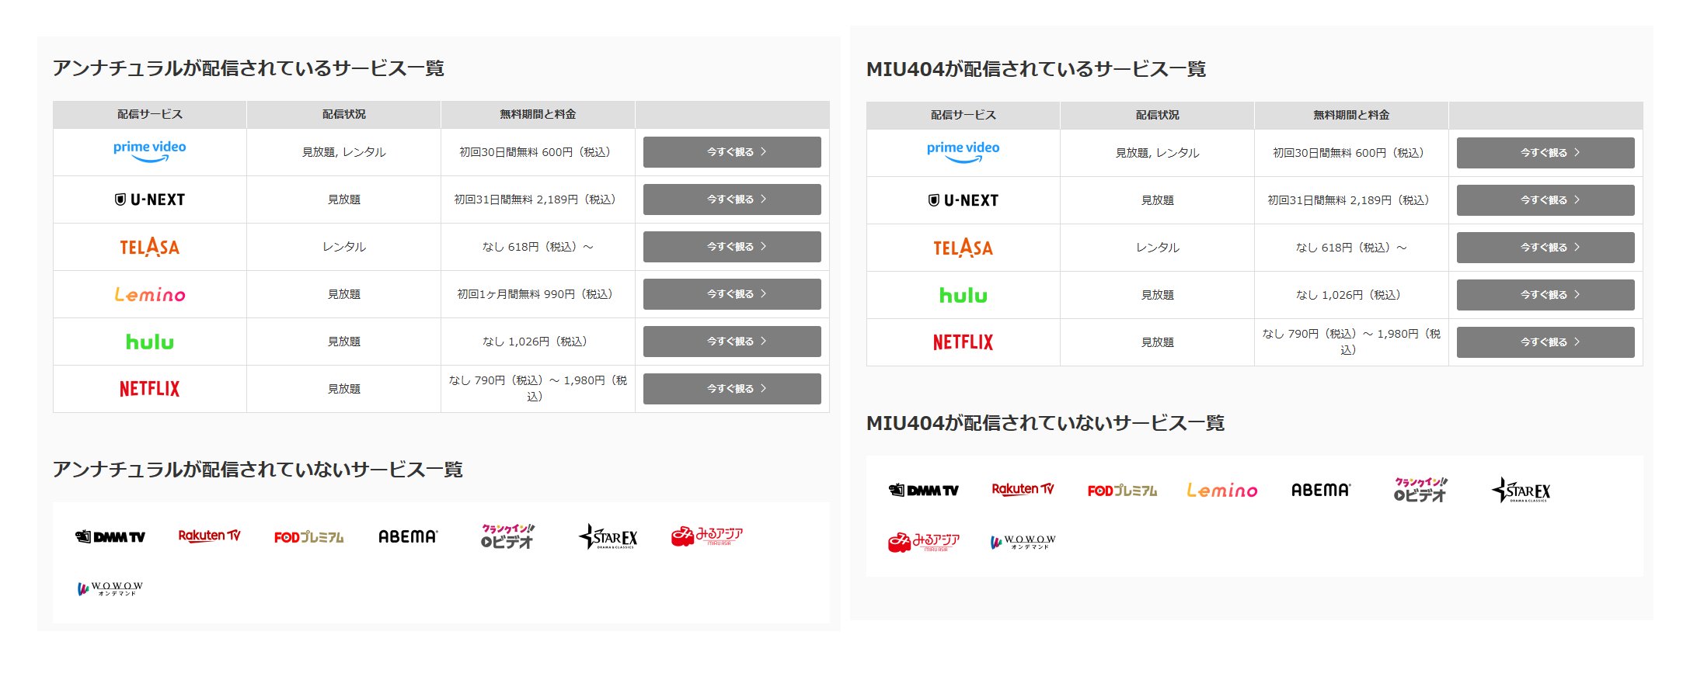Click heading アンナチュラルが配信されているサービス一覧
The height and width of the screenshot is (673, 1697).
coord(249,68)
